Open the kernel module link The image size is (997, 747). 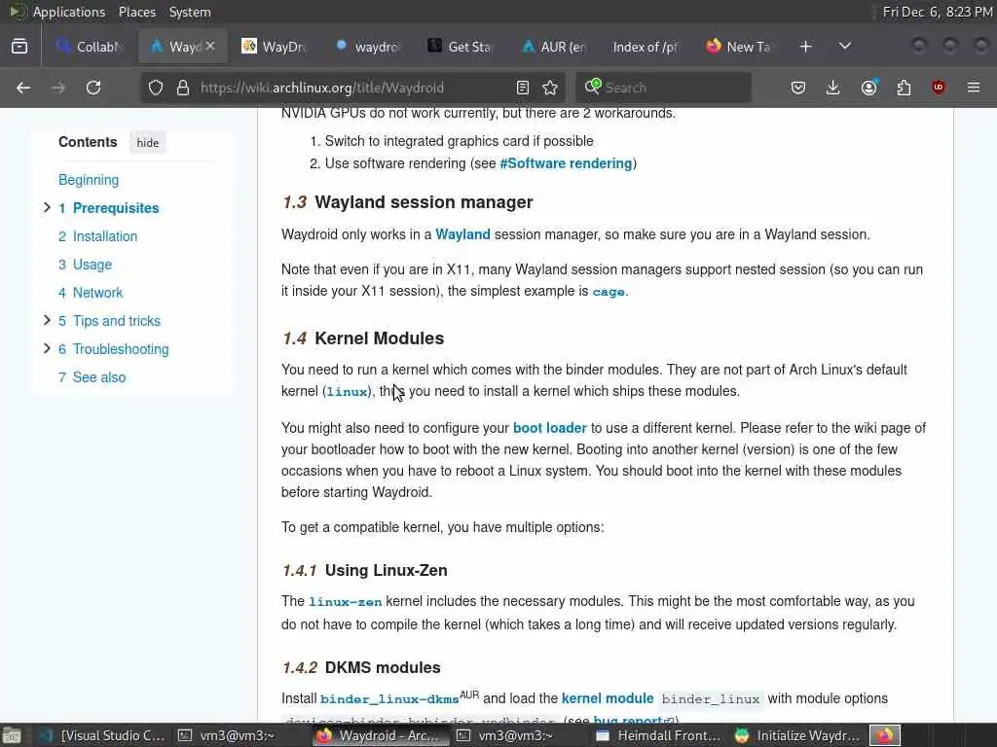point(608,698)
